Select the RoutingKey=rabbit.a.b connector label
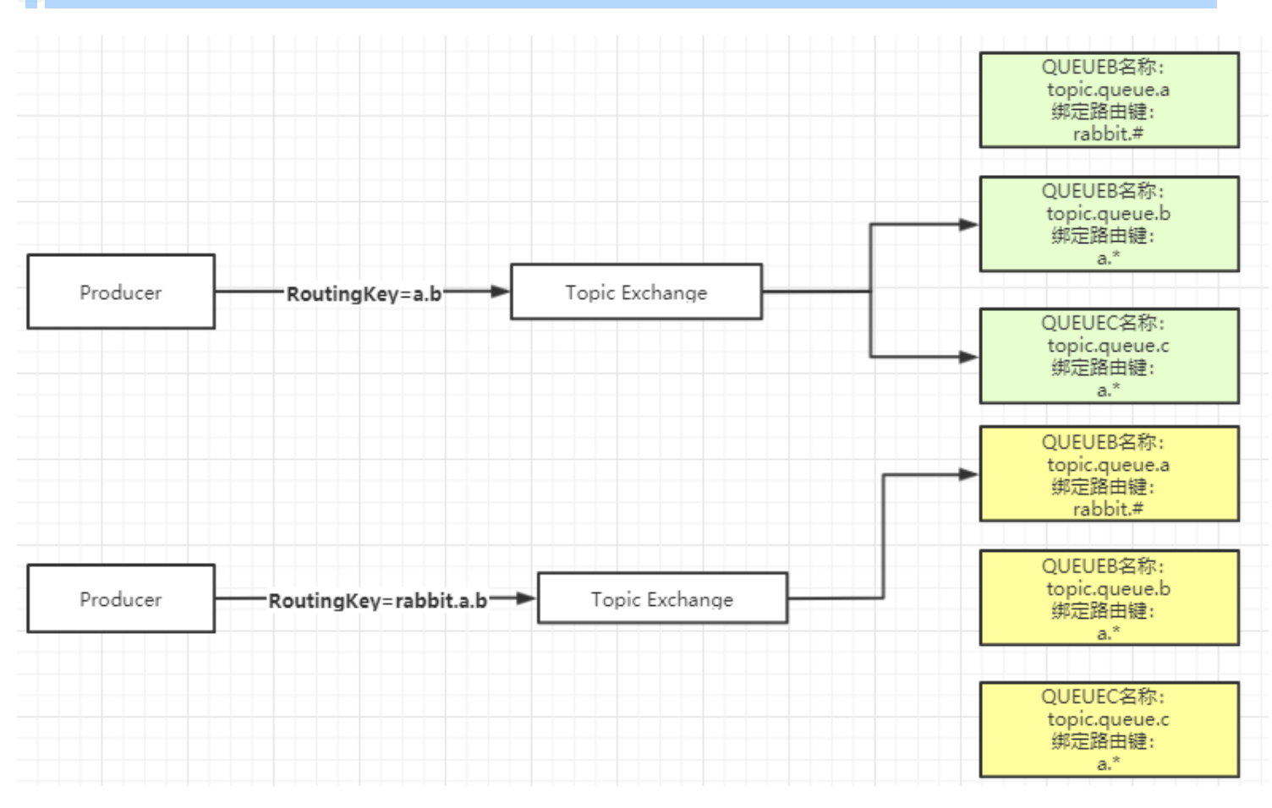This screenshot has width=1272, height=808. pos(377,600)
